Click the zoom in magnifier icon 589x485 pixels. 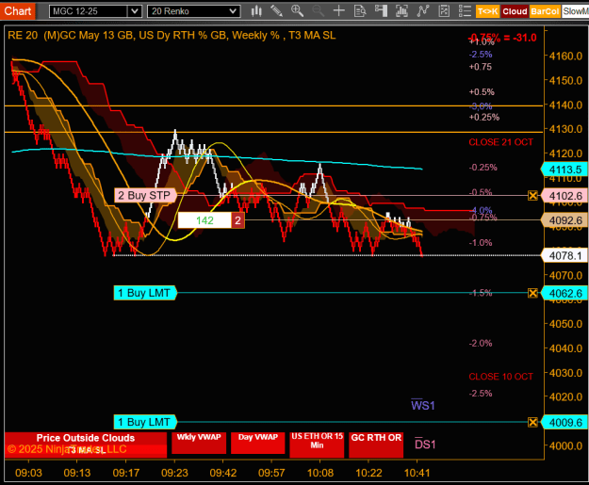[x=297, y=11]
